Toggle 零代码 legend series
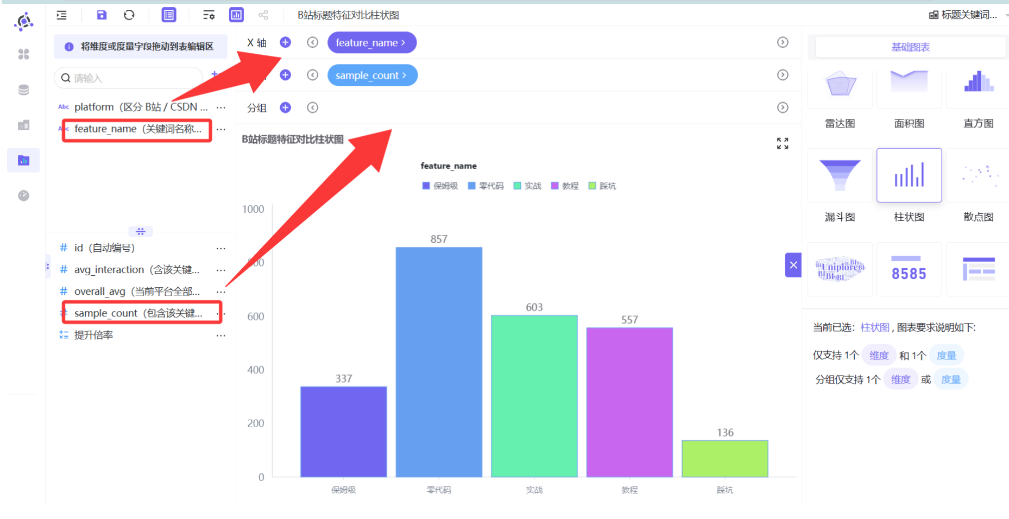 pyautogui.click(x=485, y=186)
